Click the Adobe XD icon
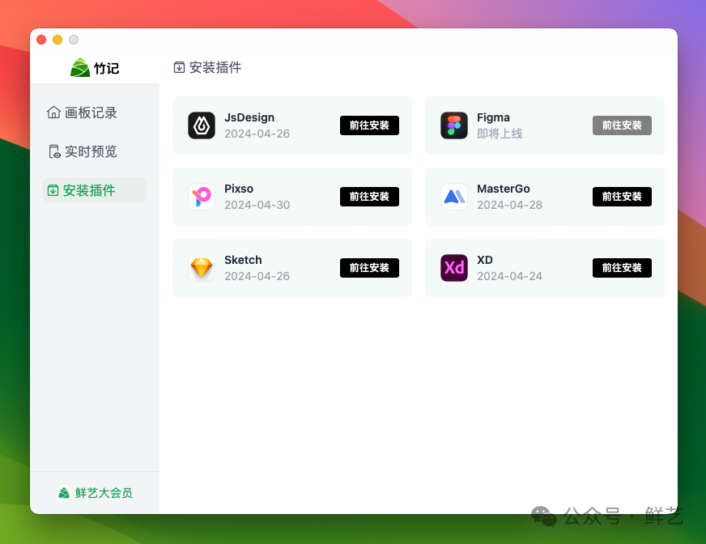This screenshot has width=706, height=544. 454,267
